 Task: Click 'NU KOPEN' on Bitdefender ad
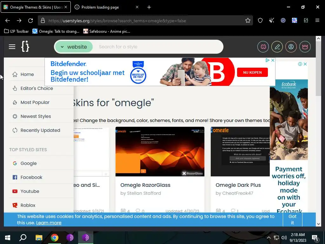click(x=252, y=72)
